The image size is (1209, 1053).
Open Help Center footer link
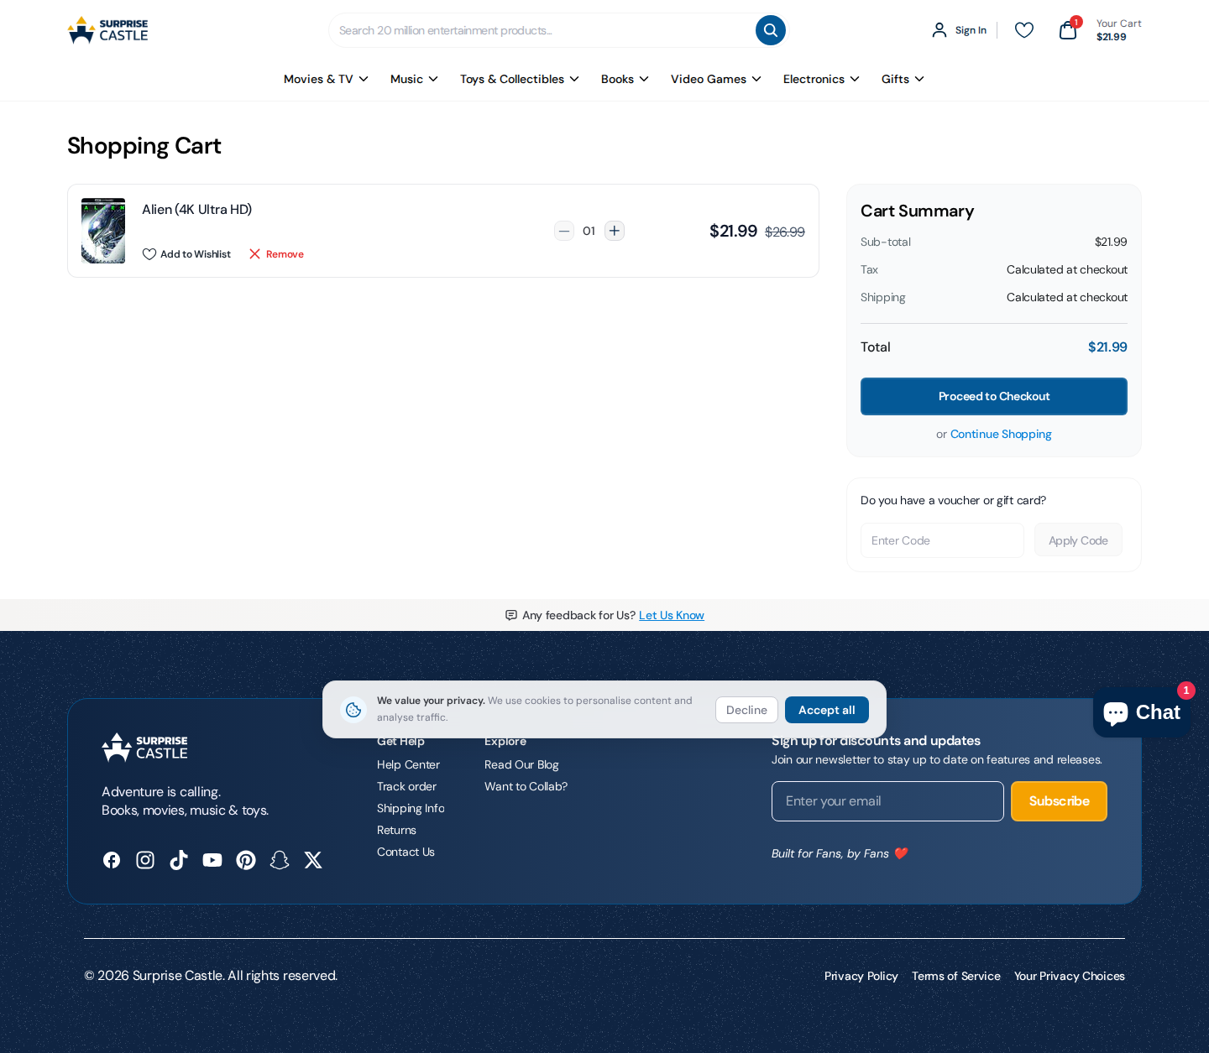tap(408, 764)
